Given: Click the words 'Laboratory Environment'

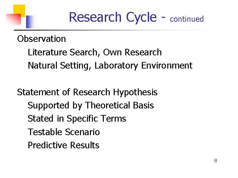Looking at the screenshot, I should click(x=143, y=66).
